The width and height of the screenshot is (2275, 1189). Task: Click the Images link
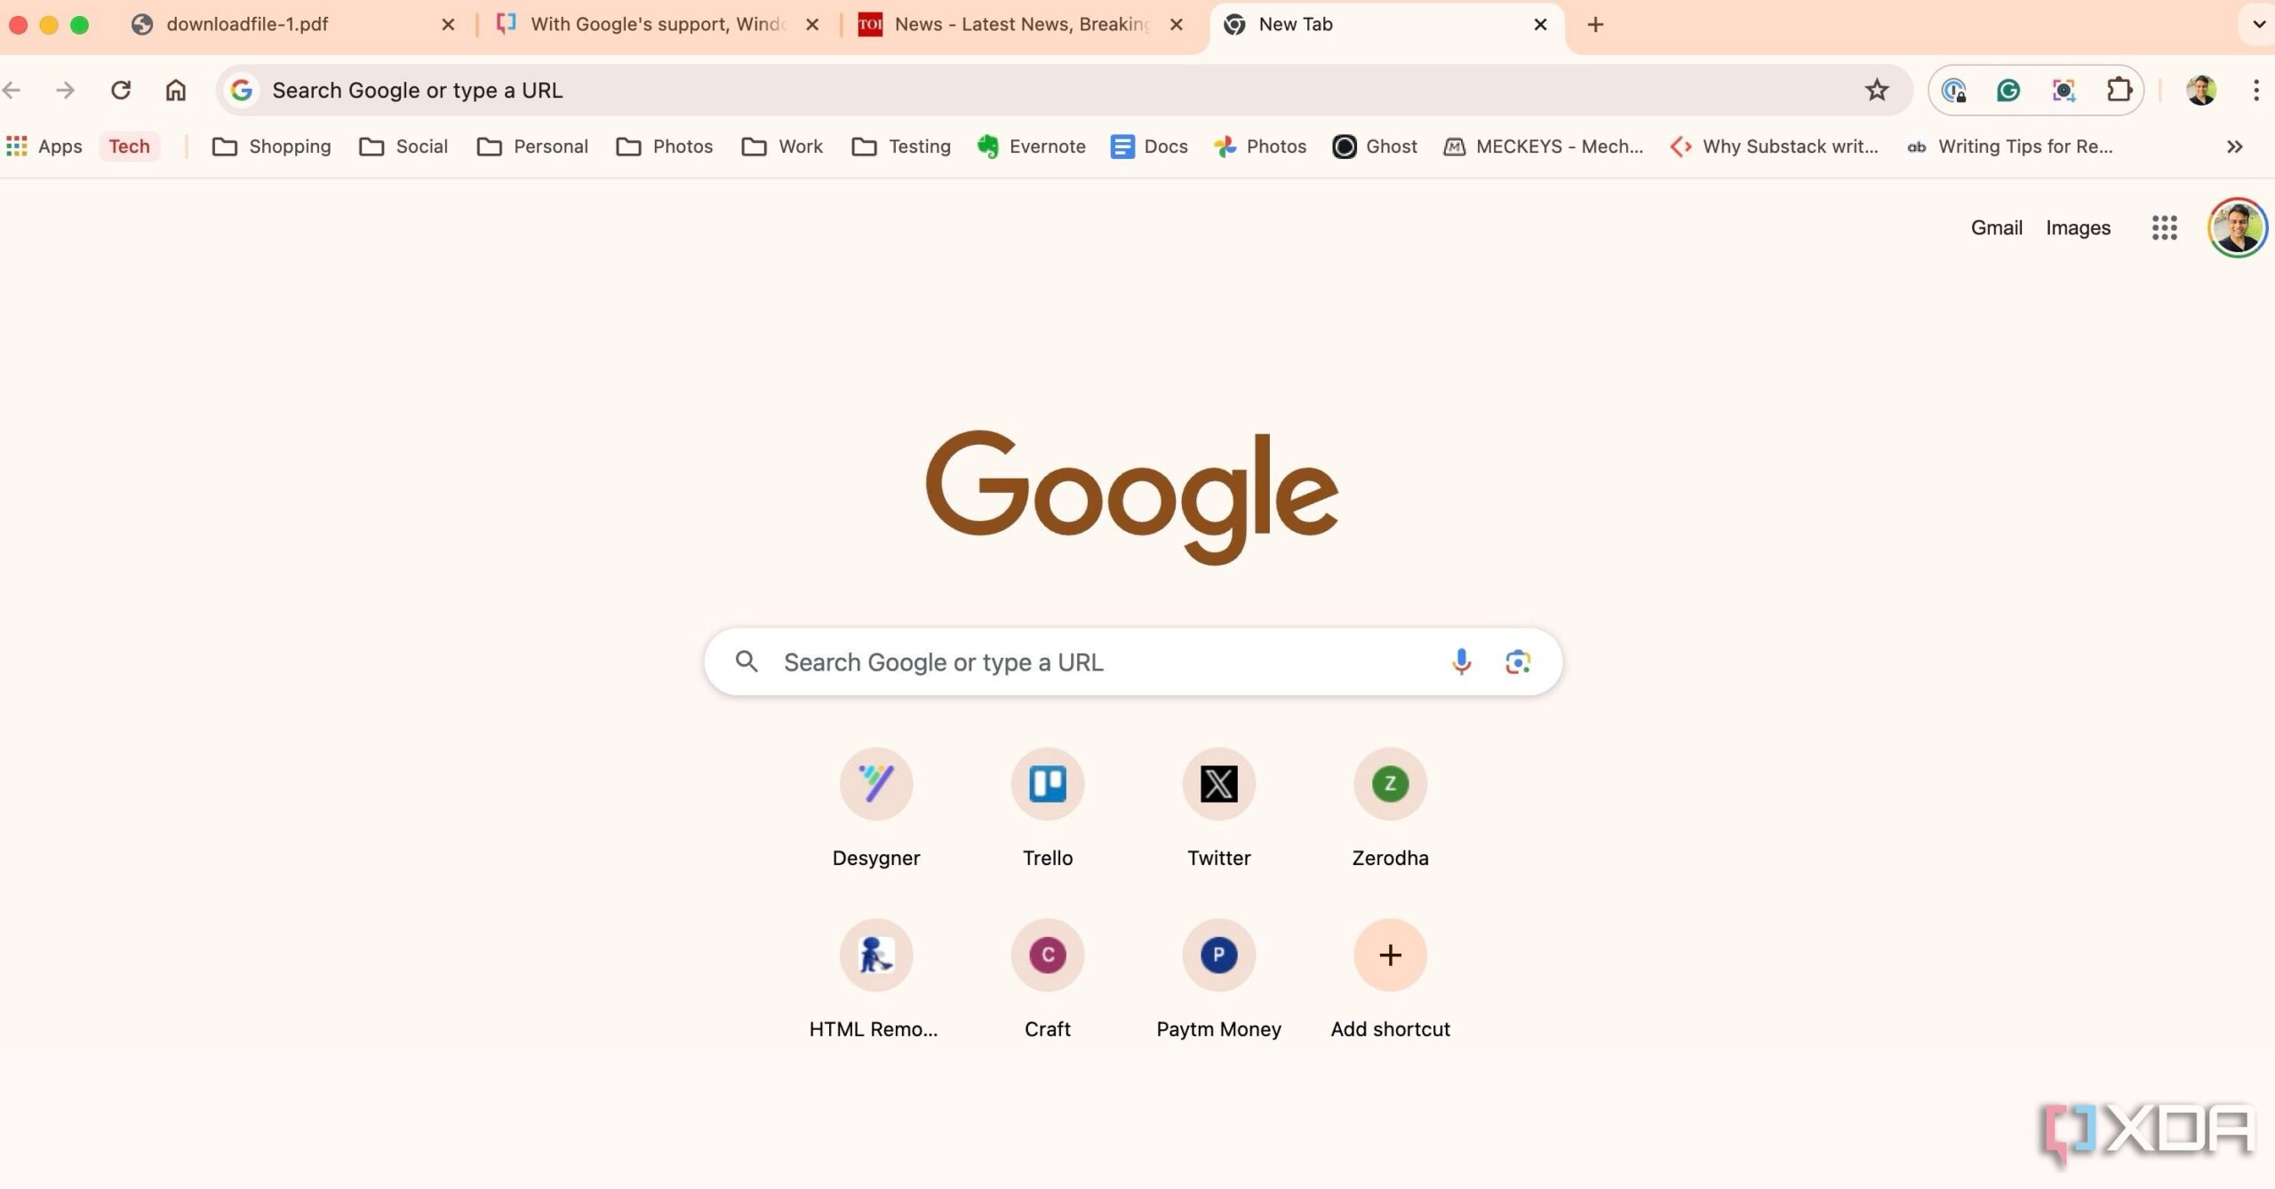click(2078, 228)
